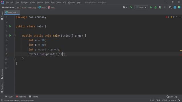This screenshot has width=182, height=102.
Task: Toggle read-only lock icon in status bar
Action: (x=179, y=100)
